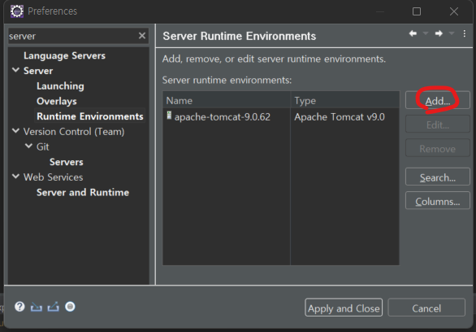Screen dimensions: 476x332
Task: Click the Import preferences icon
Action: click(37, 307)
